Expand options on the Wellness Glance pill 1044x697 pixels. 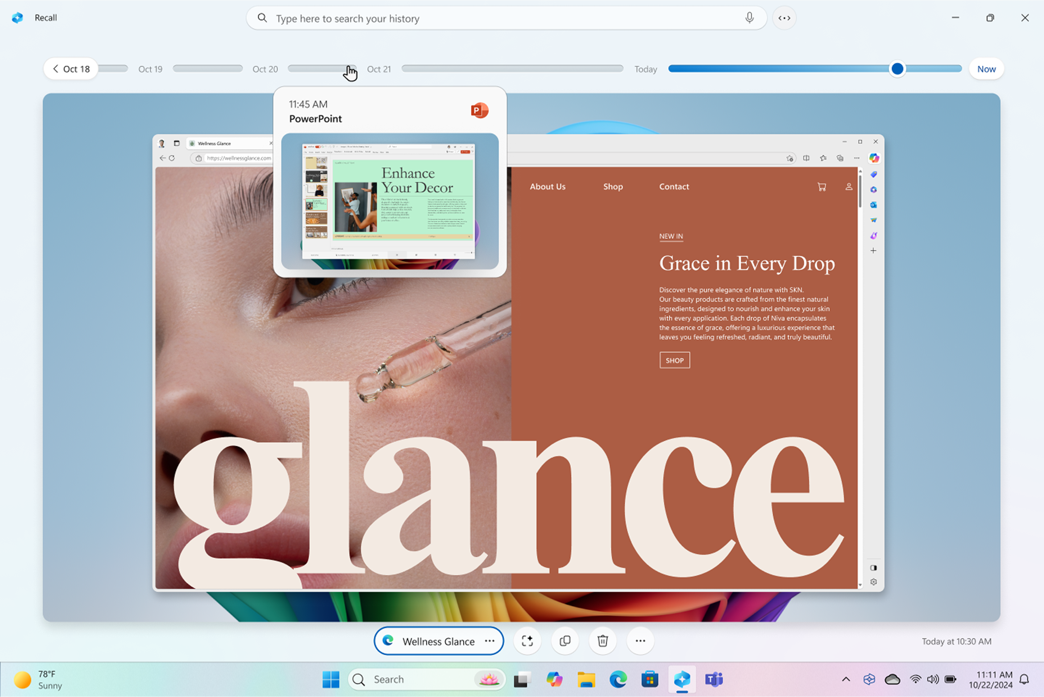coord(490,641)
